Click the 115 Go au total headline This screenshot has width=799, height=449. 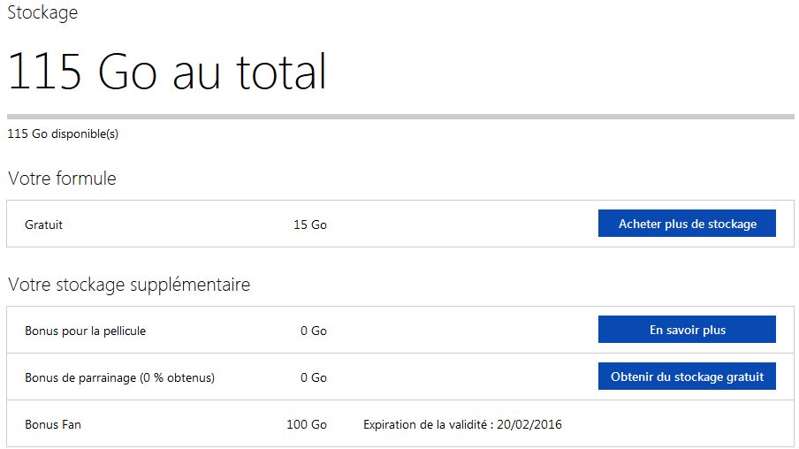click(x=167, y=72)
